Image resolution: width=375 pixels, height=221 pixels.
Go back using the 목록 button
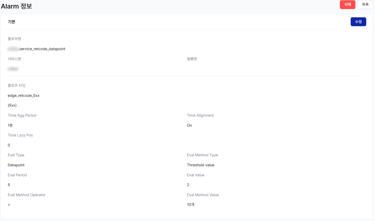pos(365,5)
